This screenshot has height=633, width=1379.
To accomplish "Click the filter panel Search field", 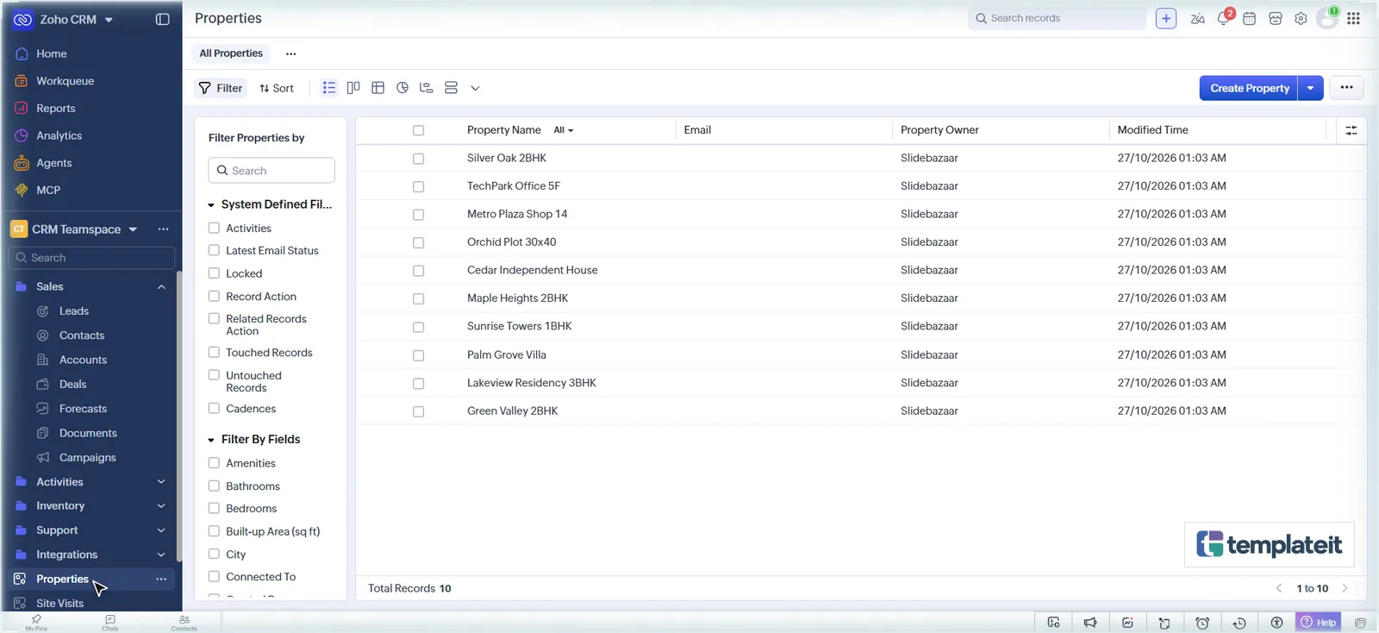I will [x=271, y=171].
